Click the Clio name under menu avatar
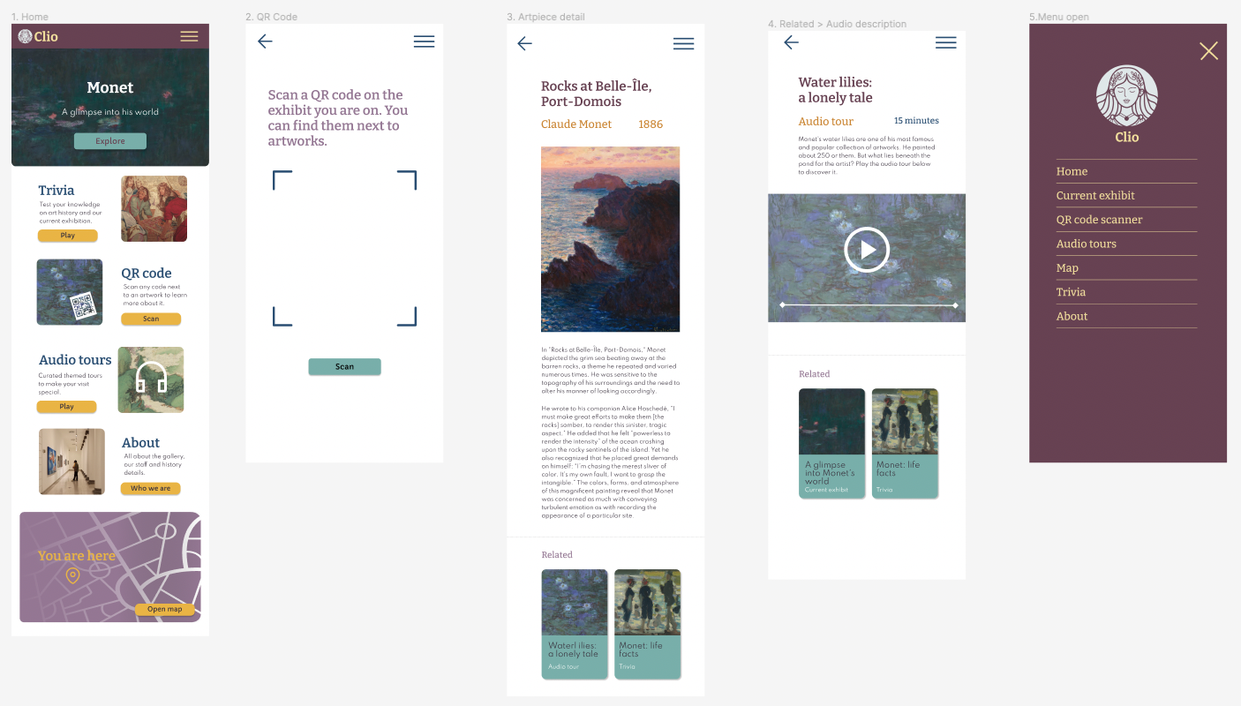The height and width of the screenshot is (706, 1241). pos(1127,137)
